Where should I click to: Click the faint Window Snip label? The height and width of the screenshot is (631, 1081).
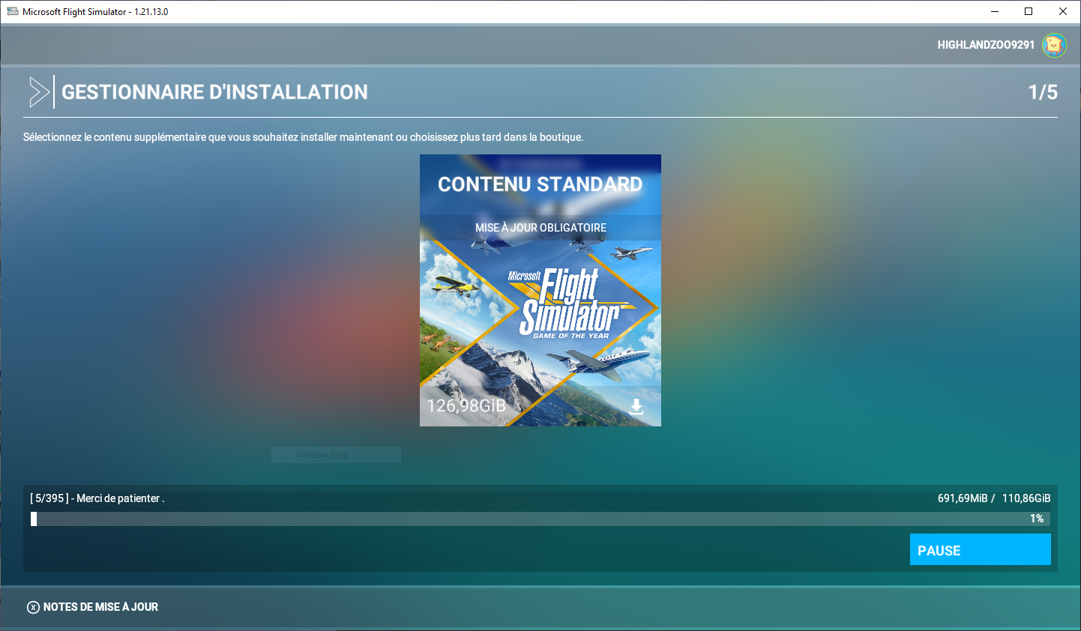click(322, 455)
